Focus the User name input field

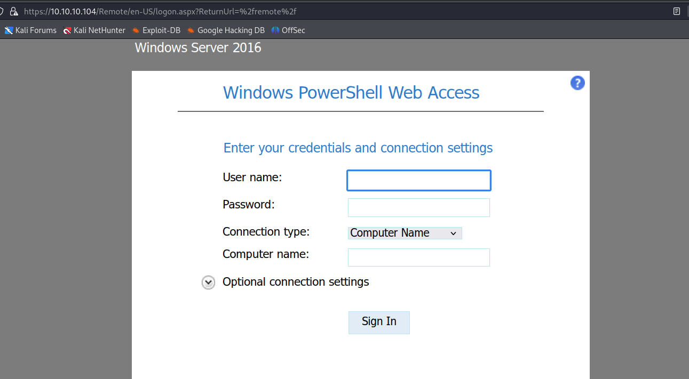418,181
